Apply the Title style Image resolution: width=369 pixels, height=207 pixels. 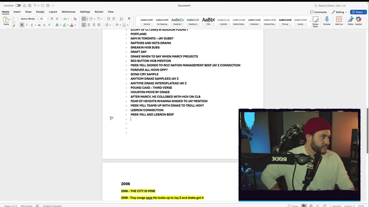[208, 21]
